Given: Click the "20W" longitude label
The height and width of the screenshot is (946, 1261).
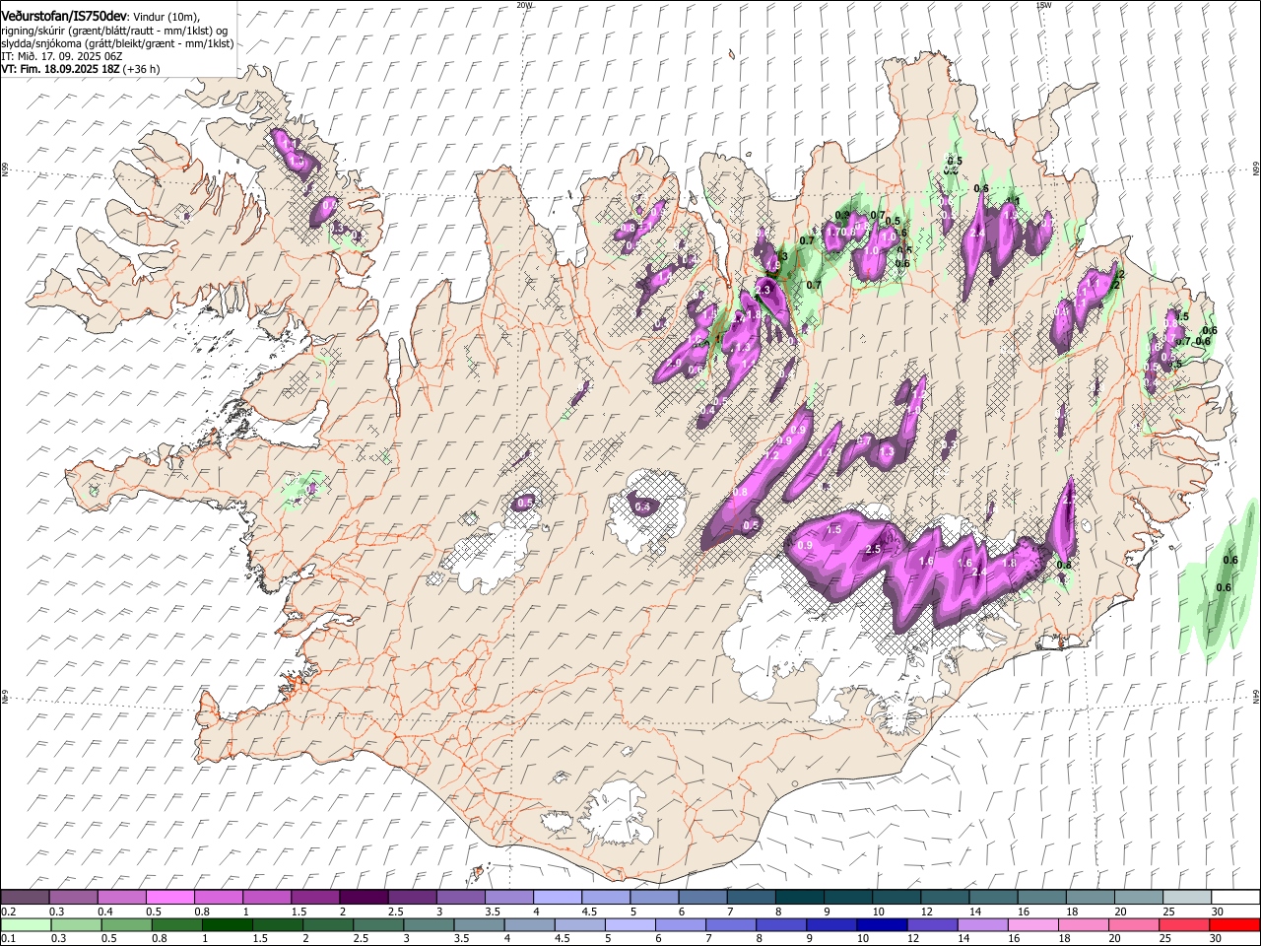Looking at the screenshot, I should coord(524,5).
